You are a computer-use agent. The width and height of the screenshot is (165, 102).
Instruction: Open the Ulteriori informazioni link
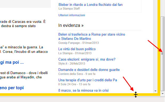point(72,15)
